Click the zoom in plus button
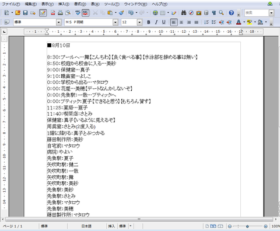 point(265,226)
